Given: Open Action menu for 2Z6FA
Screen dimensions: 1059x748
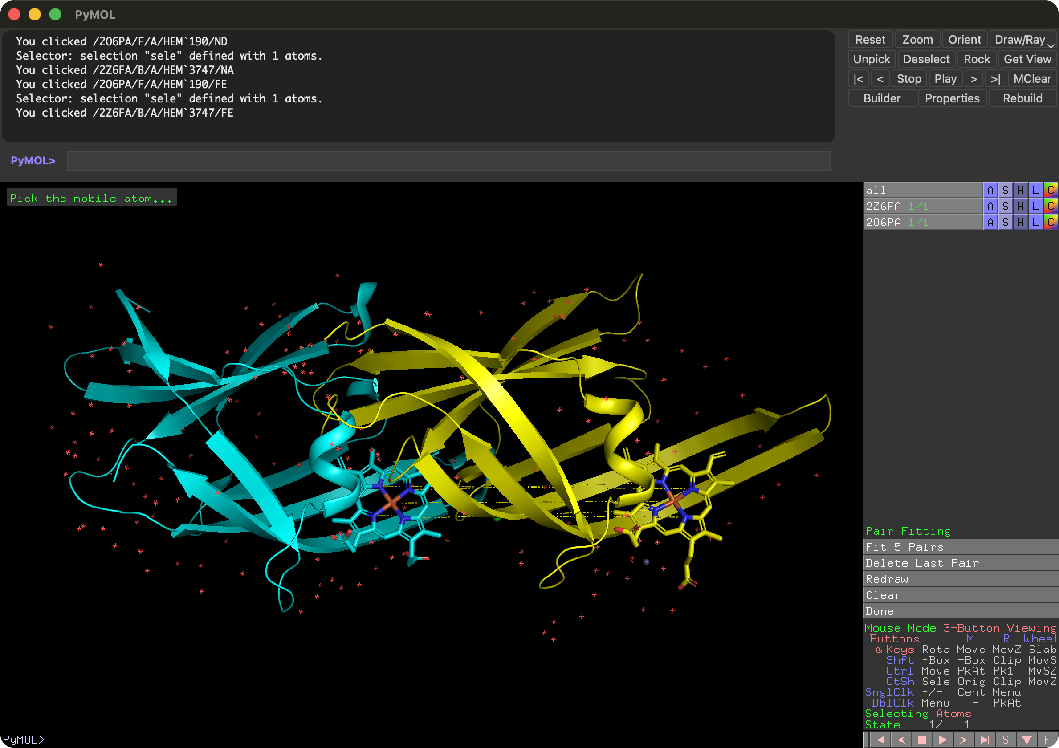Looking at the screenshot, I should point(990,206).
